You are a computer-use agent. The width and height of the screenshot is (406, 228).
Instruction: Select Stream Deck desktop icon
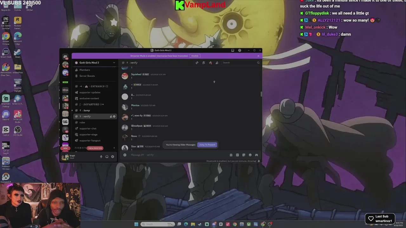pos(6,53)
